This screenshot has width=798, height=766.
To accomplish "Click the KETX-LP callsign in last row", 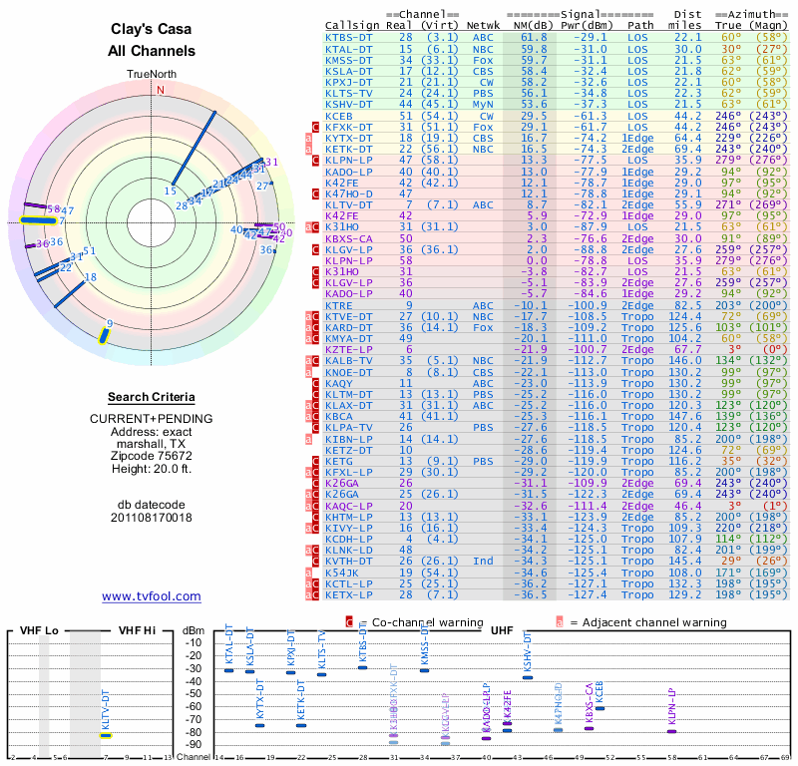I will [x=349, y=594].
